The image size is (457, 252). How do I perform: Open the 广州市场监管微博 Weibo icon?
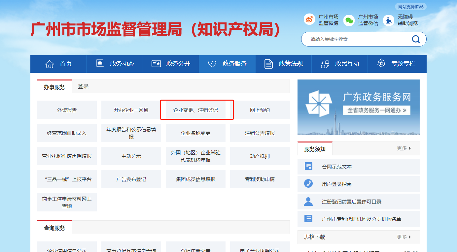pos(309,19)
